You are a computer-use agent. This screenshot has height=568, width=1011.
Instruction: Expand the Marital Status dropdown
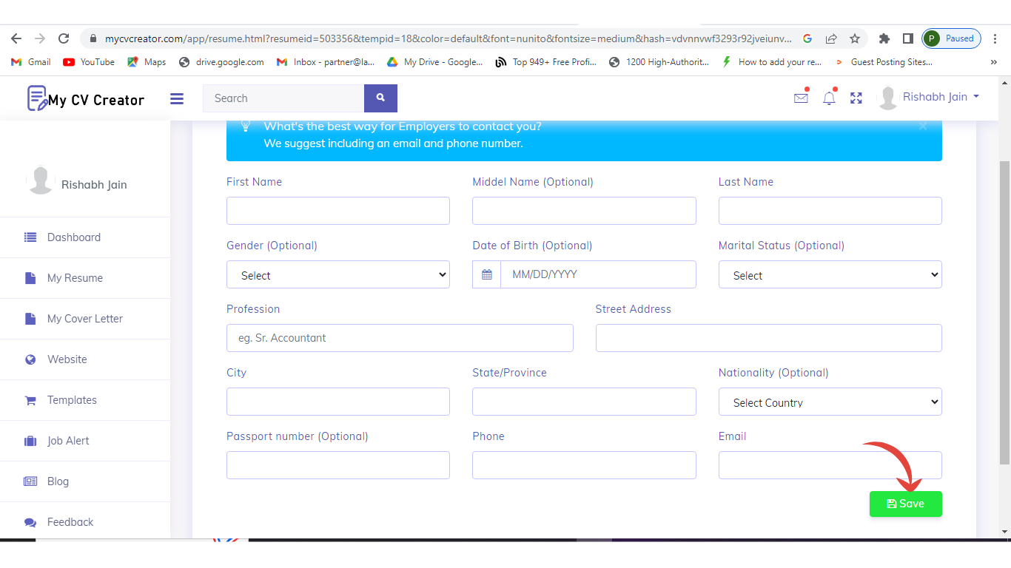[x=830, y=274]
